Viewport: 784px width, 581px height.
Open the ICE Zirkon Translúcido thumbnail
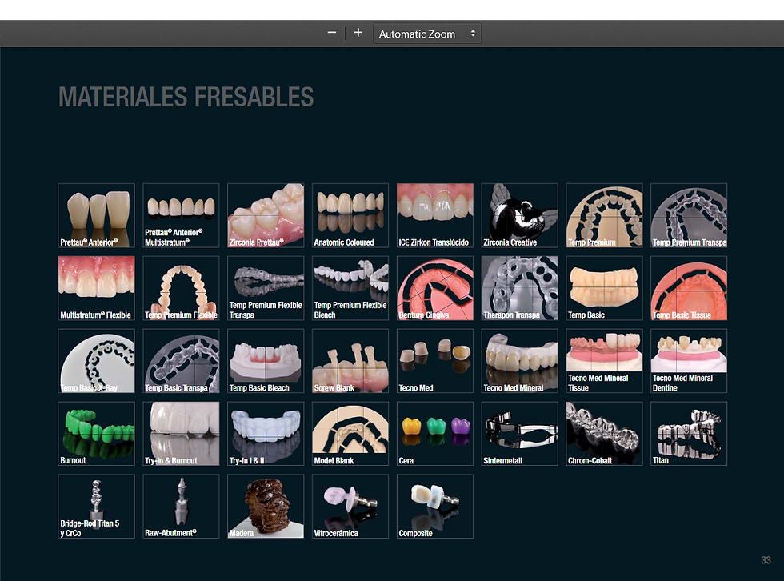tap(435, 215)
